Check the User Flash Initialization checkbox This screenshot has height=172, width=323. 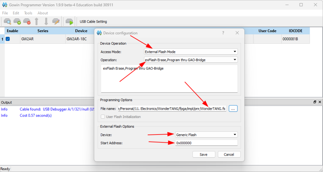point(103,117)
